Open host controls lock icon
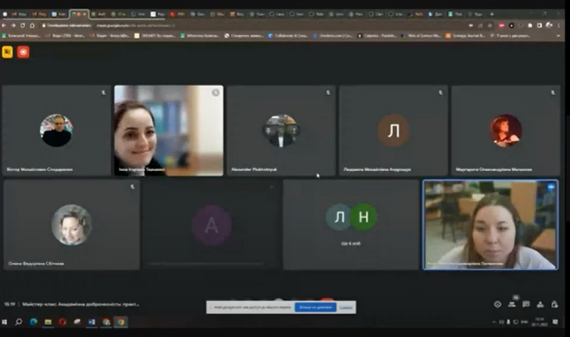This screenshot has height=337, width=570. tap(554, 304)
